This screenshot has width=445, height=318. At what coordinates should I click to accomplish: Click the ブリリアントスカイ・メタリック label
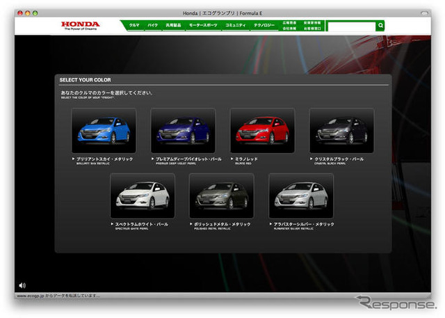click(x=104, y=159)
